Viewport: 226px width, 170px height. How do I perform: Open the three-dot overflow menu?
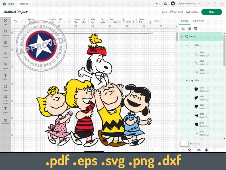(158, 3)
